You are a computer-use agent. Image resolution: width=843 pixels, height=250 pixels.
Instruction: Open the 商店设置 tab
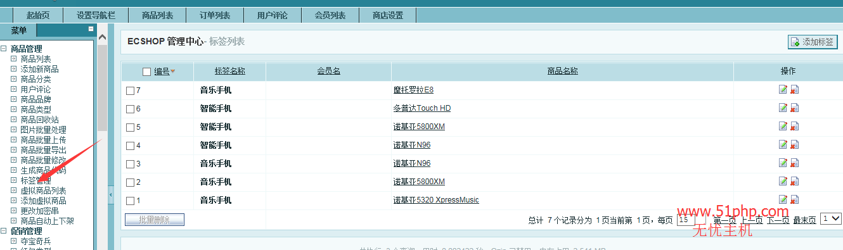[x=388, y=15]
